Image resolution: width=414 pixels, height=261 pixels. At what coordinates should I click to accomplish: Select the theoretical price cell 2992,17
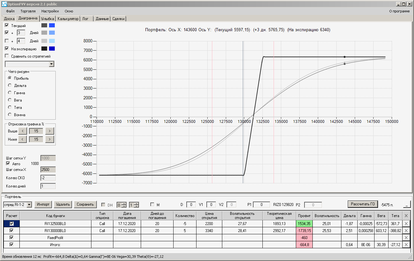pyautogui.click(x=279, y=231)
